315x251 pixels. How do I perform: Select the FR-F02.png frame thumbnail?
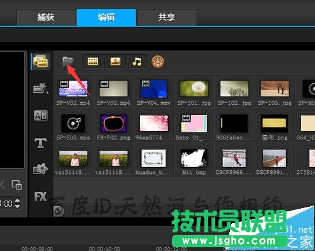click(x=113, y=124)
